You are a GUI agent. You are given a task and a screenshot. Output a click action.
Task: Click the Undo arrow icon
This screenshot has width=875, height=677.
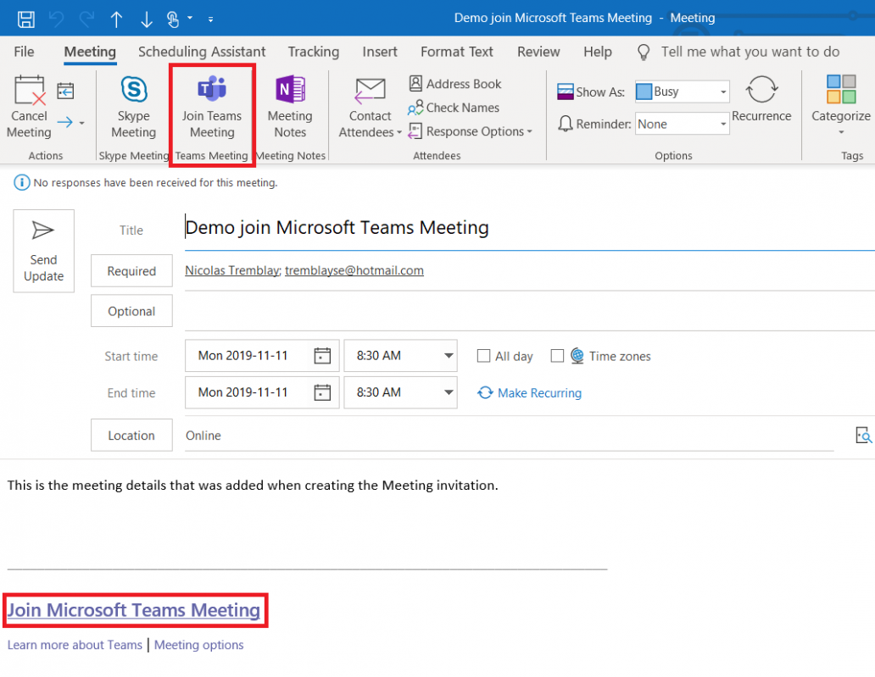56,19
